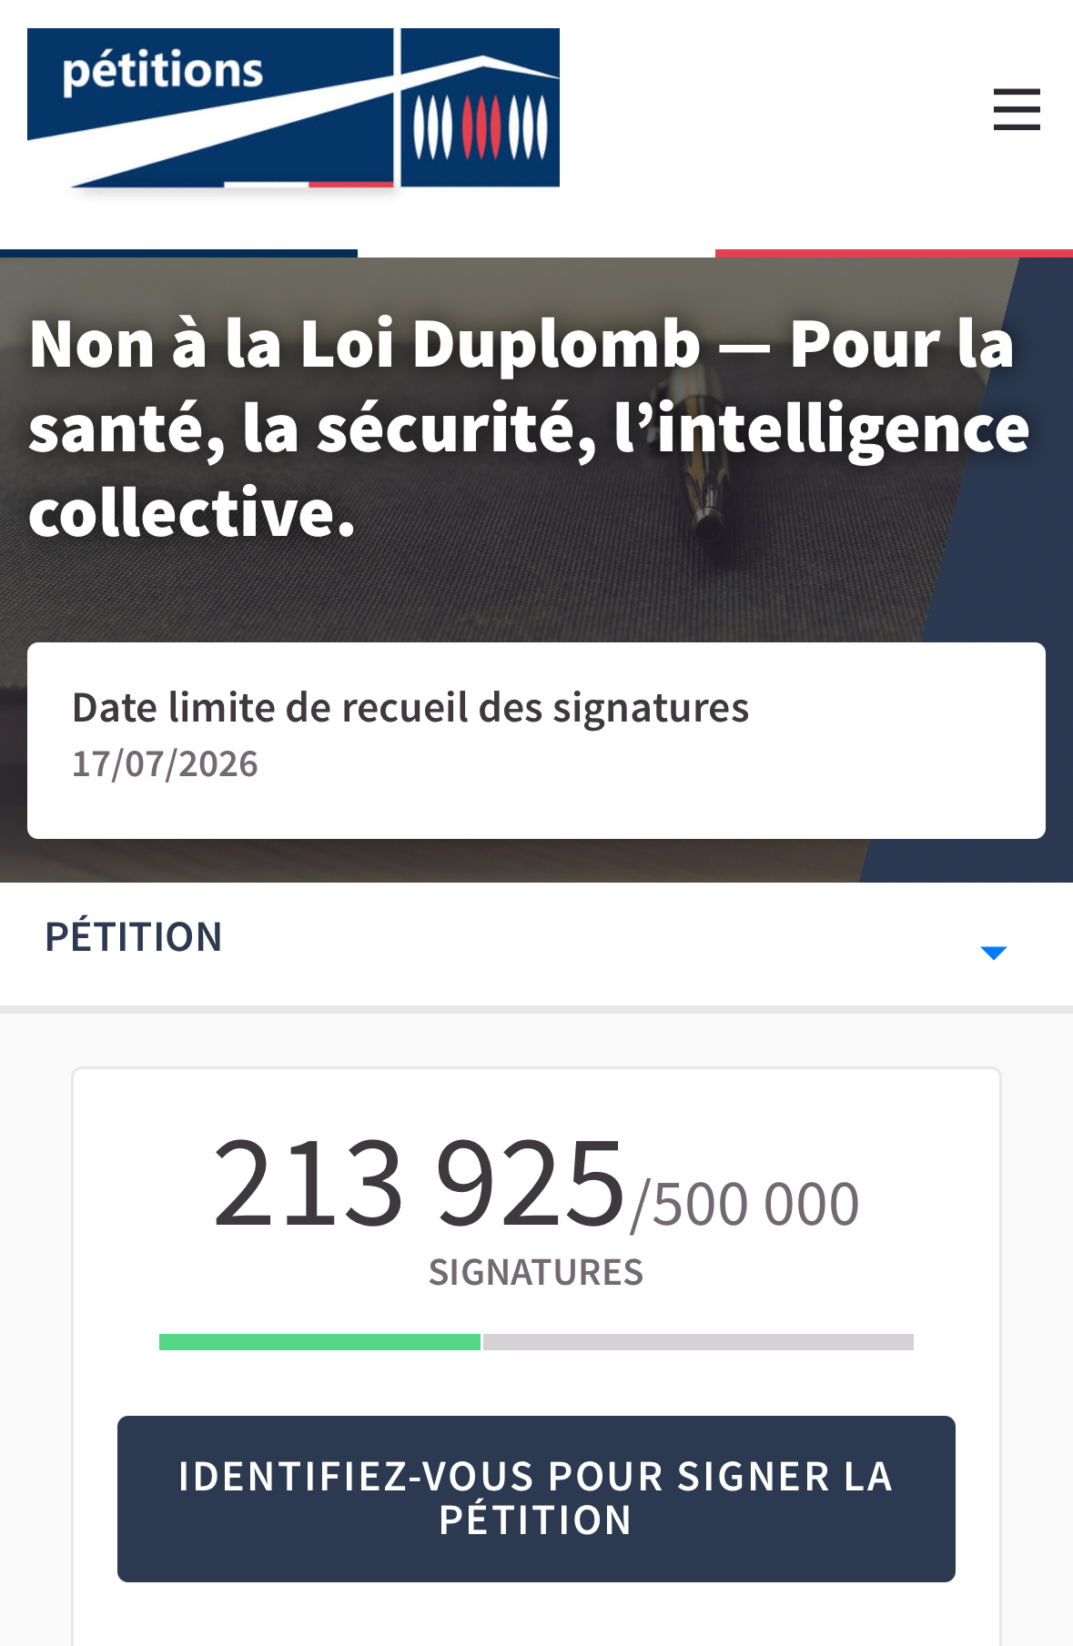Click the Non à la Loi Duplomb title
This screenshot has height=1646, width=1073.
pos(528,427)
